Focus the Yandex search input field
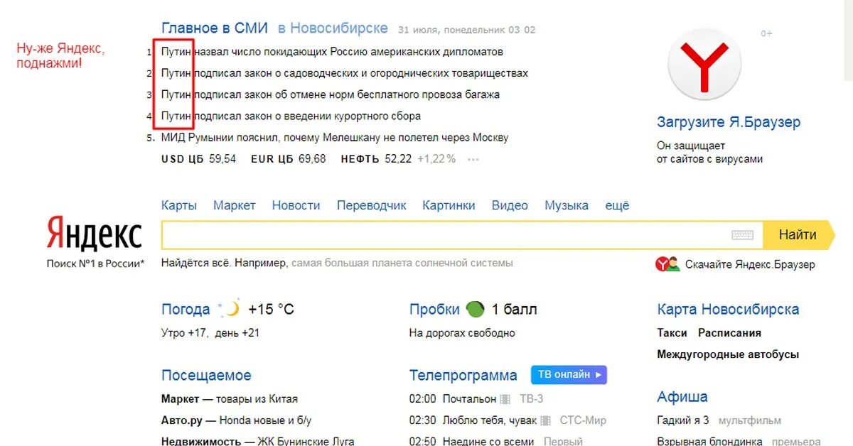Screen dimensions: 853x446 coord(462,235)
